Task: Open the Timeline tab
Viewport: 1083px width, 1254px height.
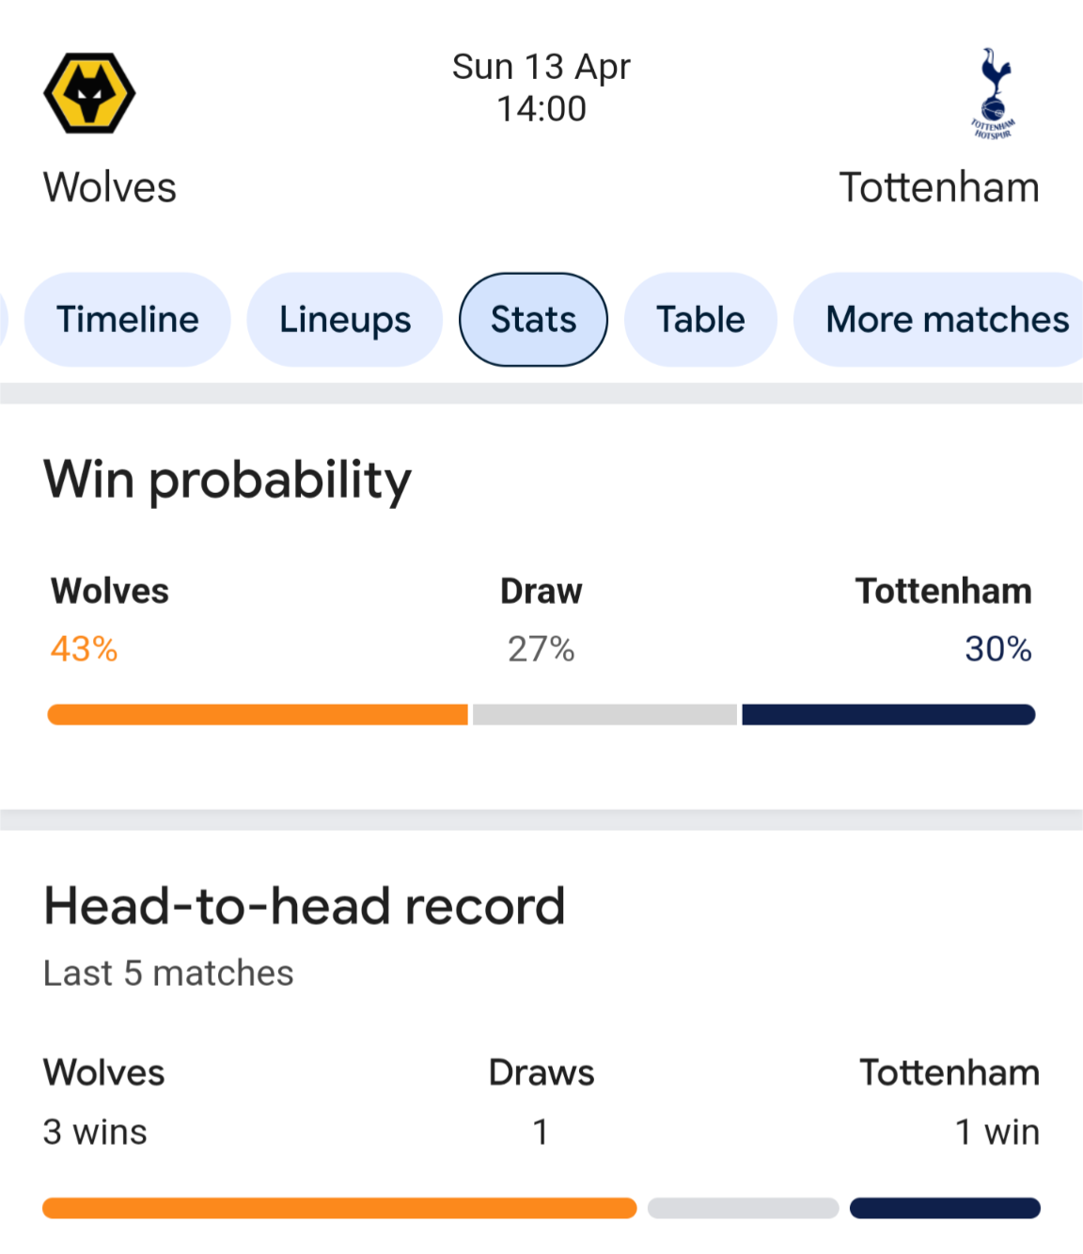Action: 128,320
